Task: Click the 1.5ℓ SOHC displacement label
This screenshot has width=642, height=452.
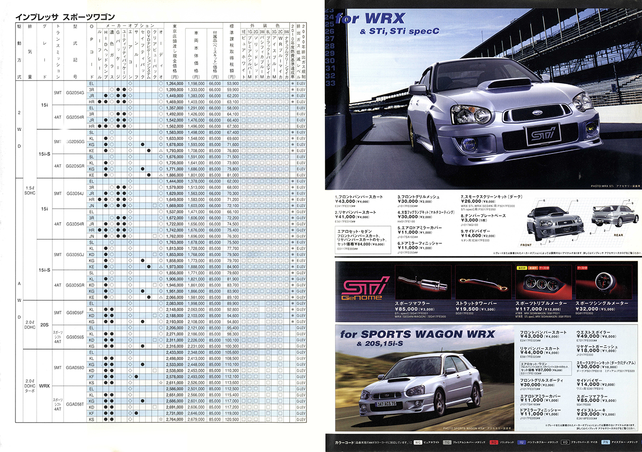Action: [x=30, y=190]
